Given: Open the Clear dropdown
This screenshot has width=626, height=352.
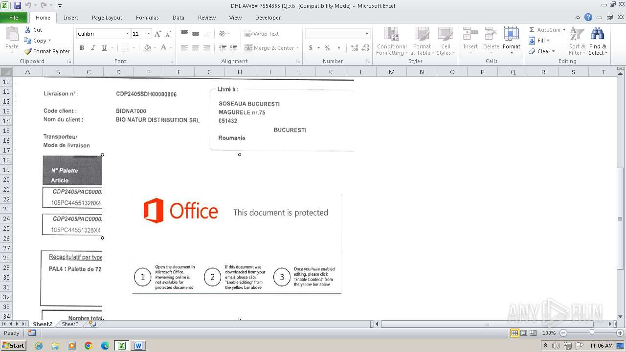Looking at the screenshot, I should pos(542,51).
